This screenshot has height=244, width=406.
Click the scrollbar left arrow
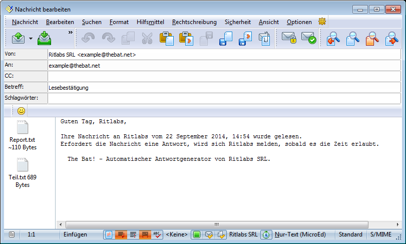coord(61,224)
